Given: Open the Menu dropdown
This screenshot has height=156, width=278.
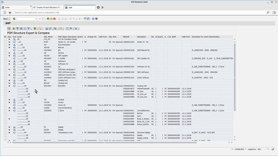Looking at the screenshot, I should tap(7, 19).
